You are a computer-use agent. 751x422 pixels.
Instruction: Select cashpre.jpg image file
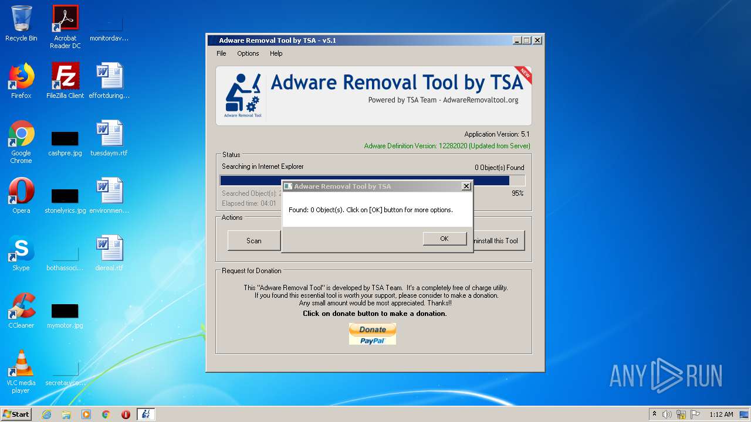[x=65, y=144]
